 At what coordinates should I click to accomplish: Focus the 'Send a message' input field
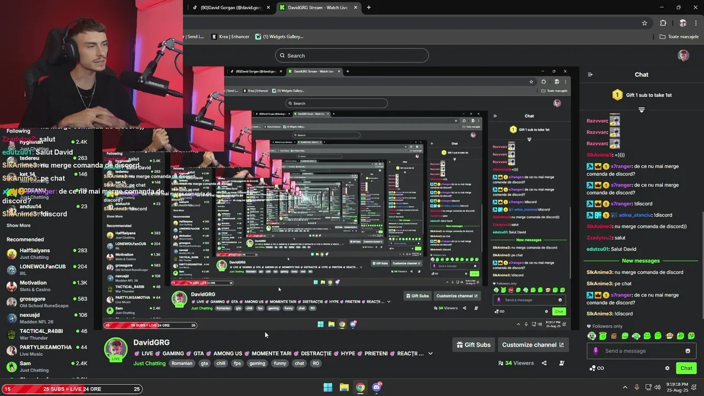[641, 351]
